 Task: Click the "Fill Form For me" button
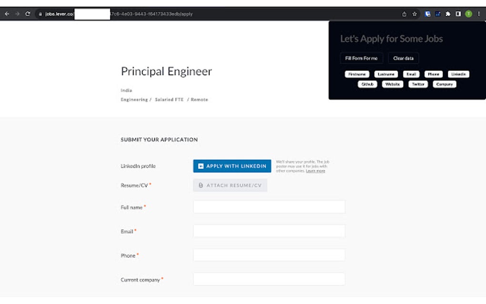pyautogui.click(x=361, y=58)
